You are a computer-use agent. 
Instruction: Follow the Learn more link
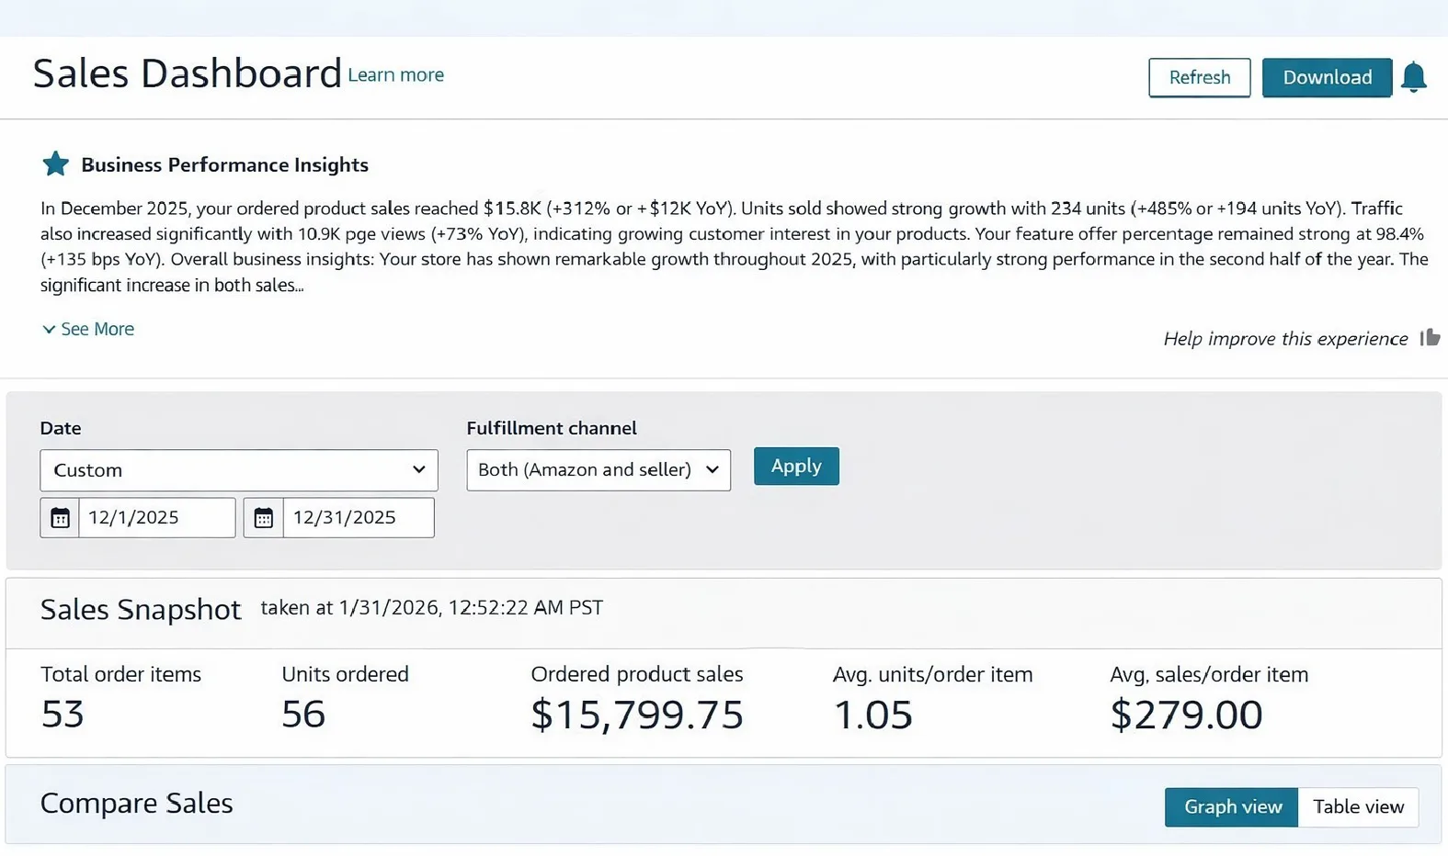(x=395, y=75)
